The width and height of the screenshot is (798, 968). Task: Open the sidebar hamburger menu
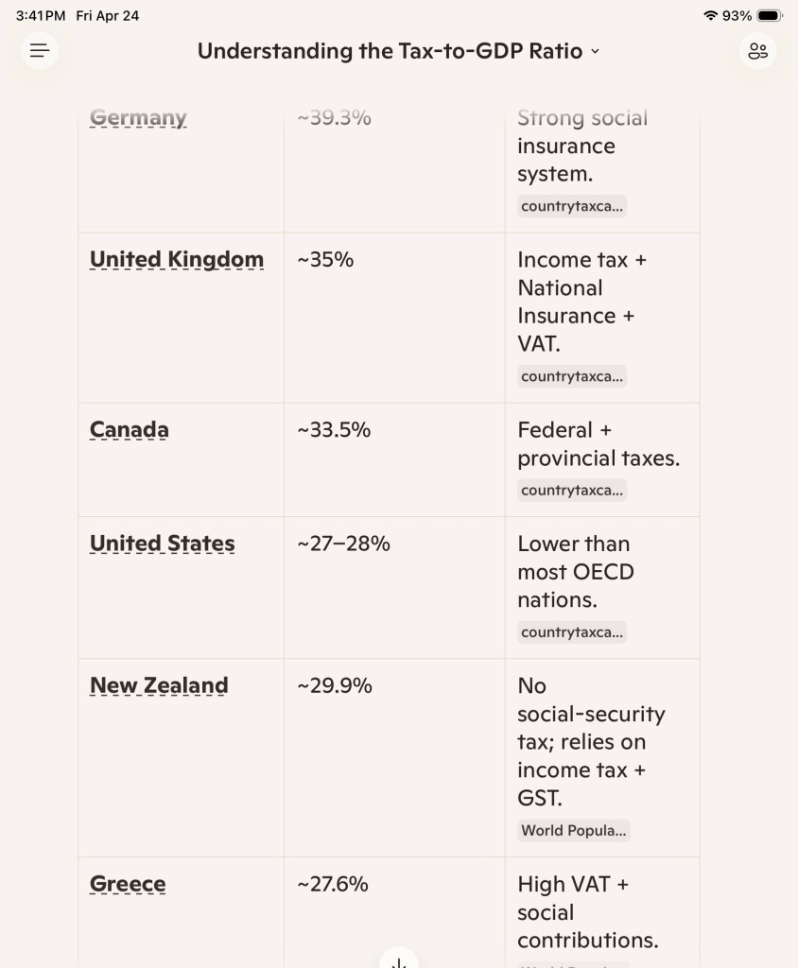40,51
